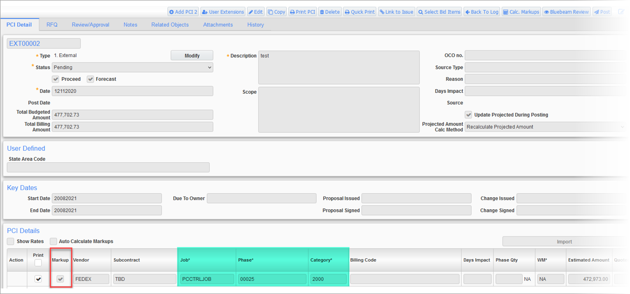Toggle Update Projected During Posting checkbox
Screen dimensions: 630x294
pos(469,115)
